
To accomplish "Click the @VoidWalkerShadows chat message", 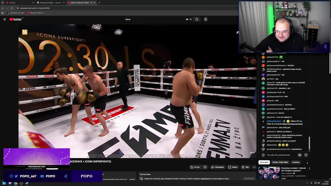I will tap(277, 105).
